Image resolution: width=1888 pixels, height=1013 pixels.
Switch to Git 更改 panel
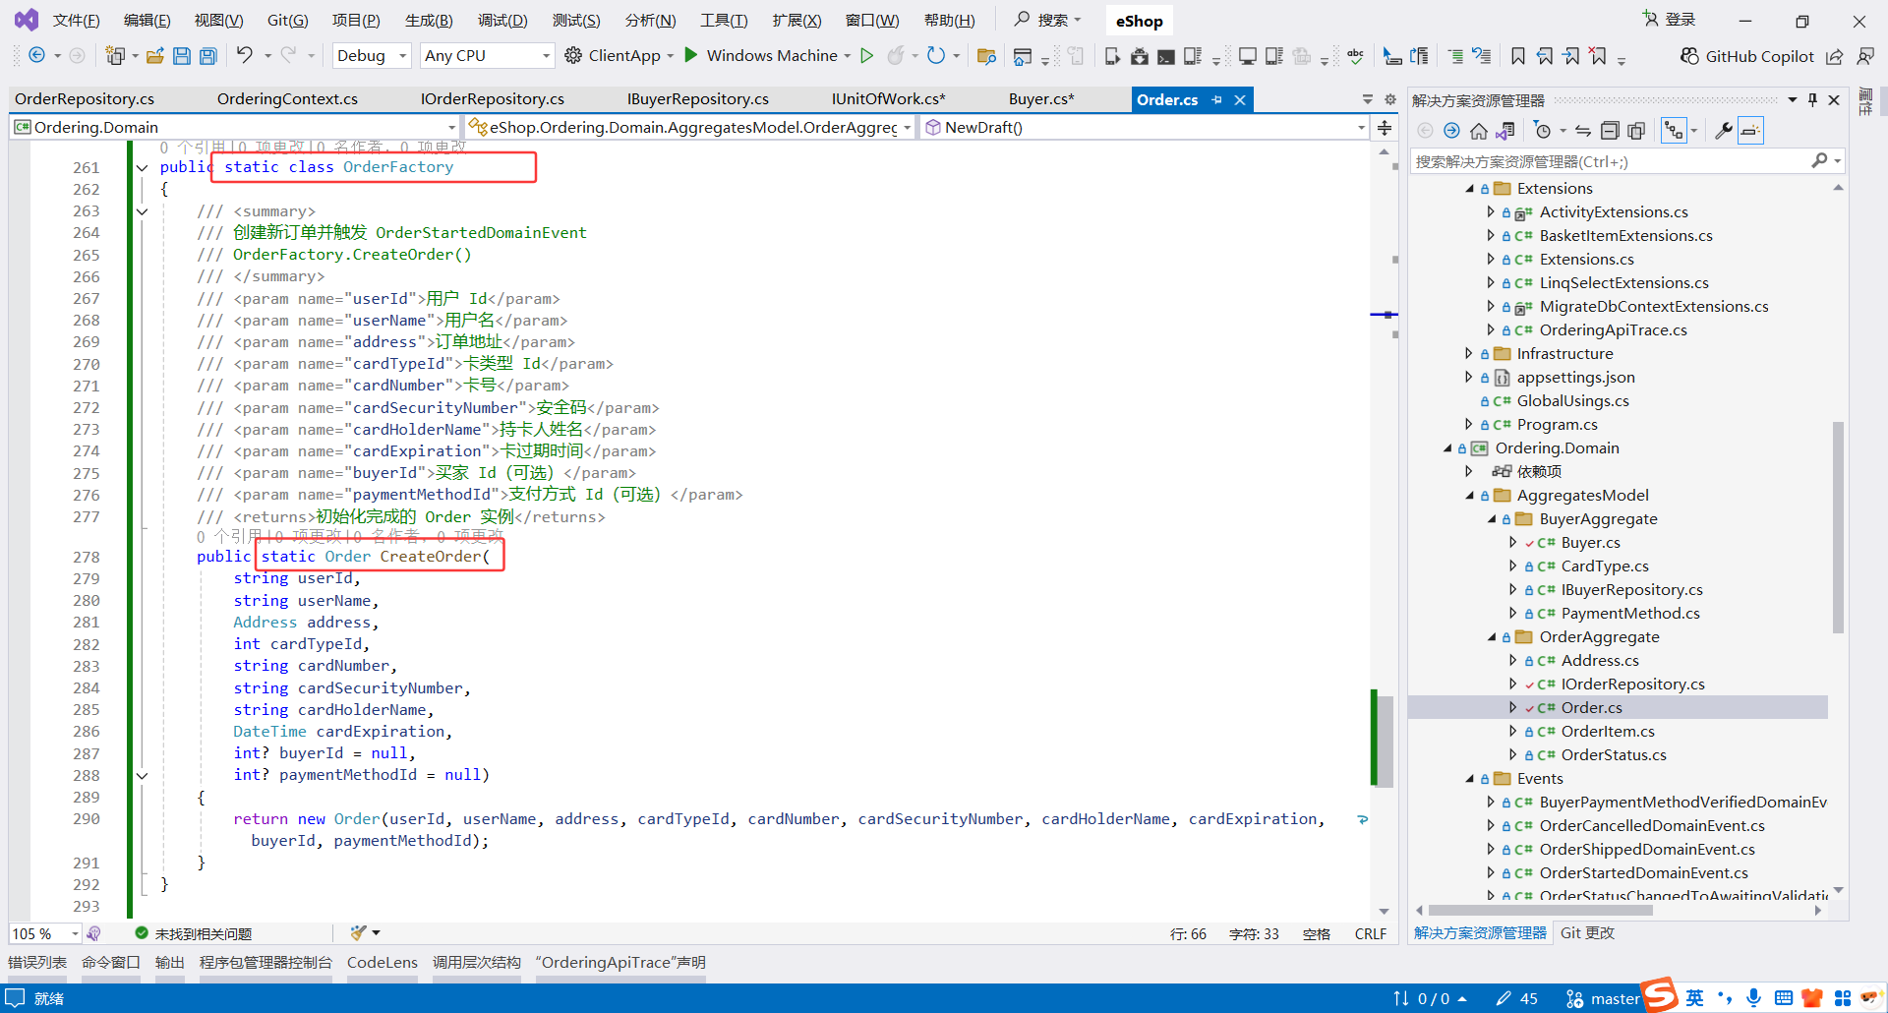[x=1587, y=933]
